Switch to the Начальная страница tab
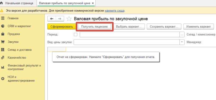The width and height of the screenshot is (216, 100). point(19,3)
